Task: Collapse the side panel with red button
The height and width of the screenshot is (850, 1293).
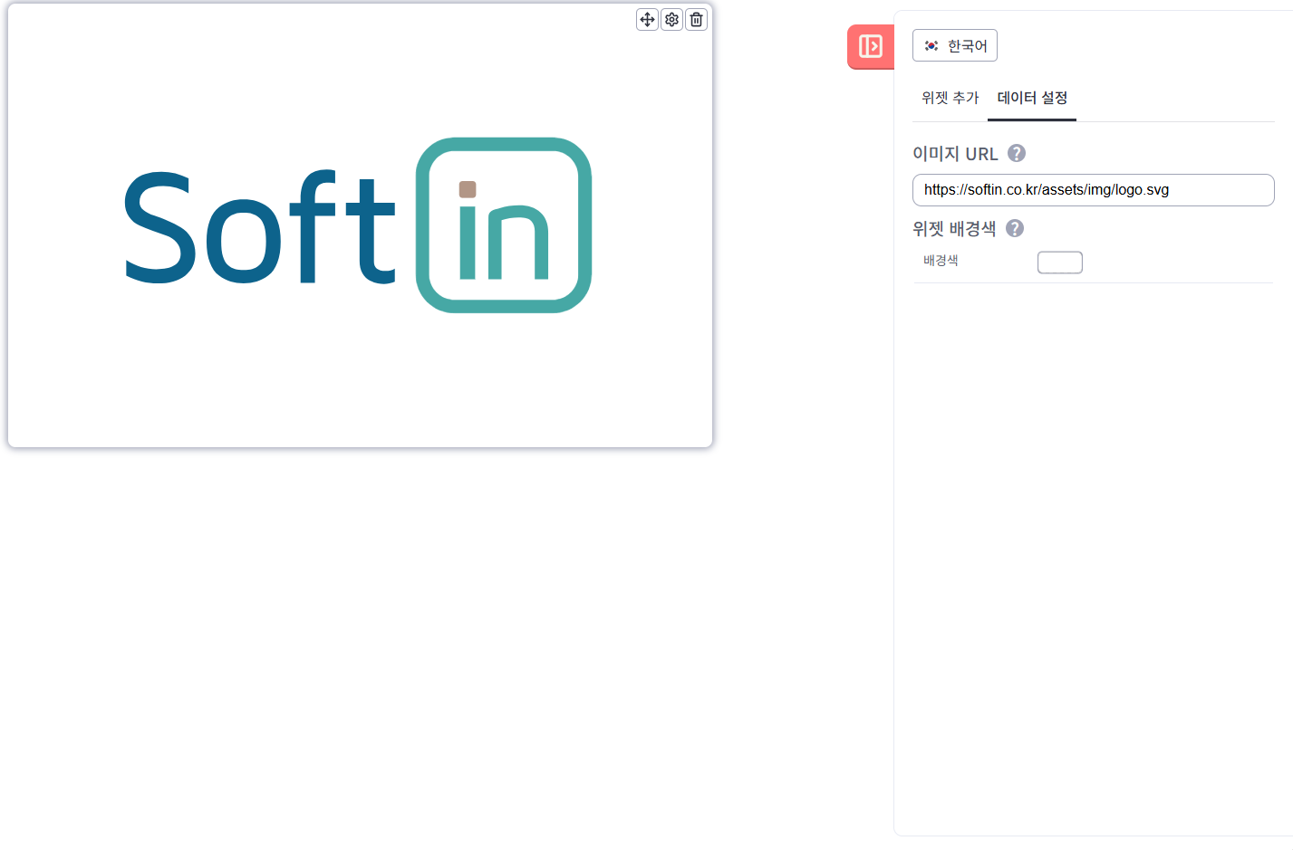Action: [870, 46]
